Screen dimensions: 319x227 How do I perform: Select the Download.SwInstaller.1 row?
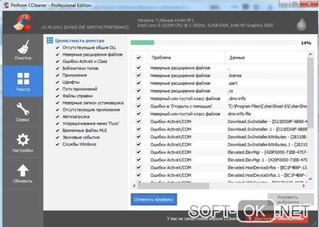click(x=219, y=129)
